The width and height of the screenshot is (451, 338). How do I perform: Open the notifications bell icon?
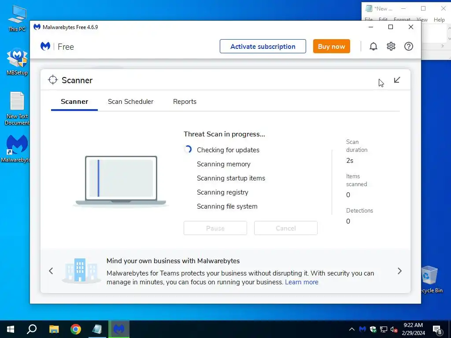coord(373,46)
